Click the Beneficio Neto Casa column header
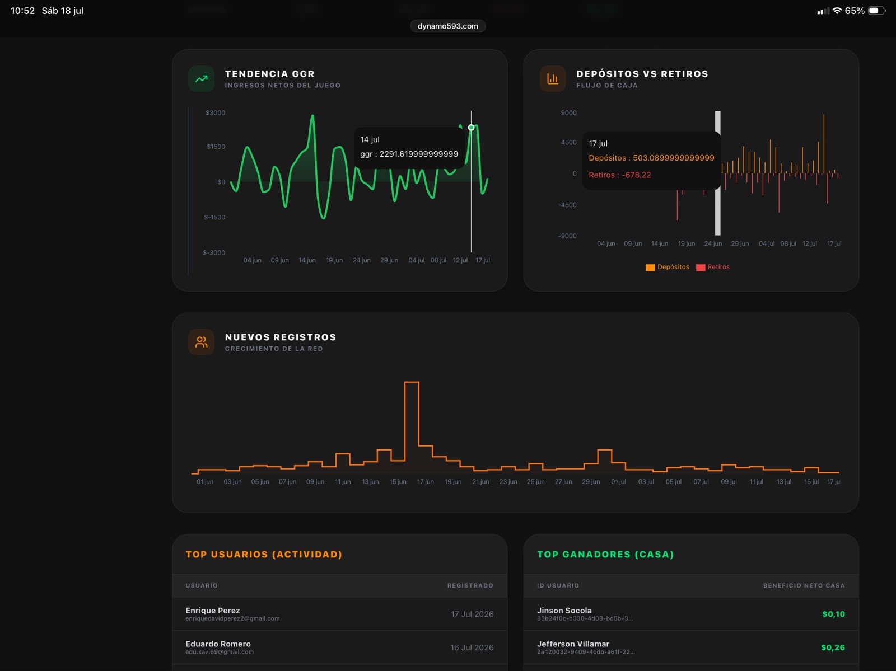This screenshot has height=671, width=896. coord(804,586)
